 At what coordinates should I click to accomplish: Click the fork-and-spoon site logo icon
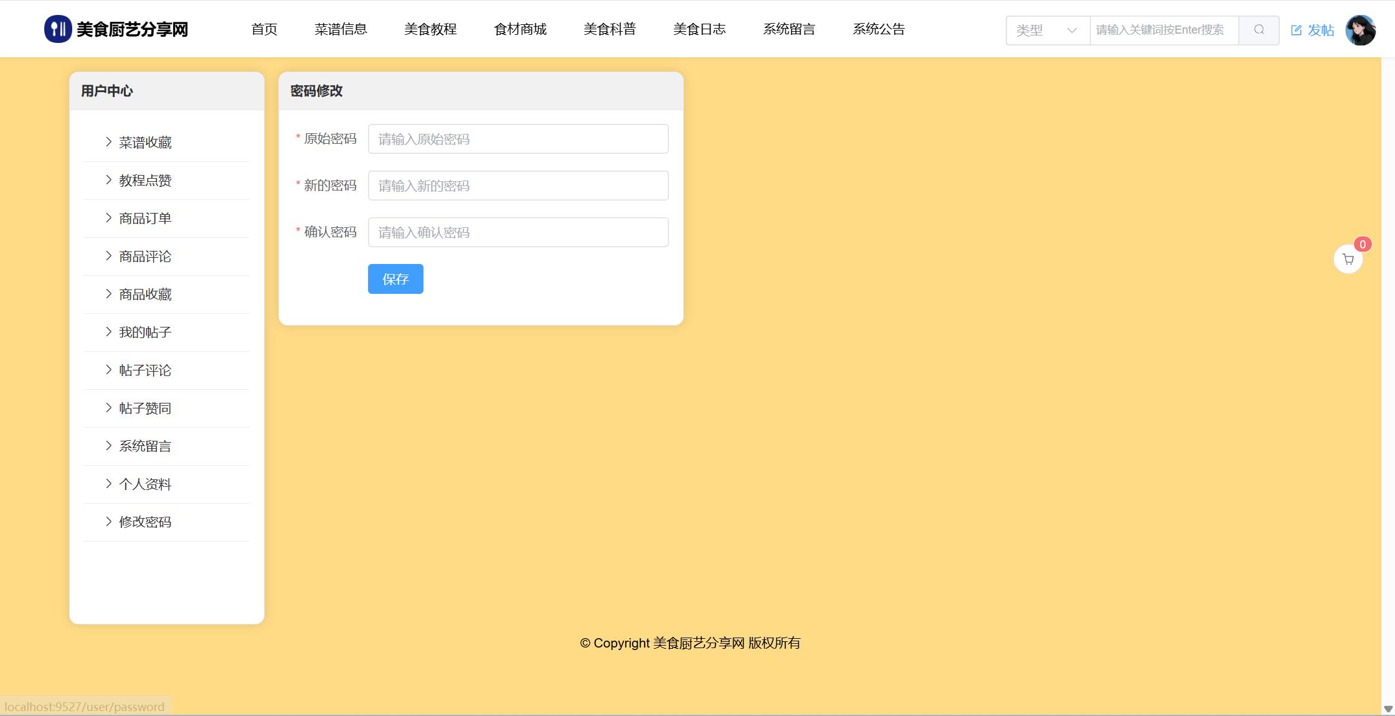point(58,29)
